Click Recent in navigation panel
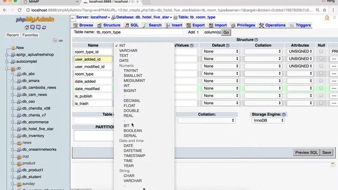This screenshot has height=190, width=338. click(13, 35)
